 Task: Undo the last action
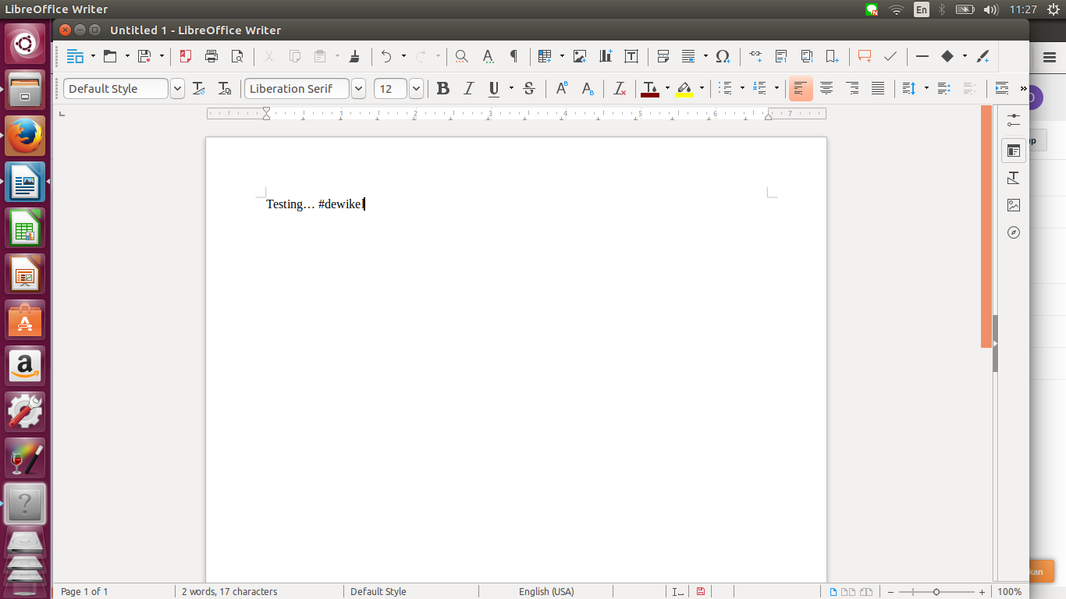click(386, 56)
